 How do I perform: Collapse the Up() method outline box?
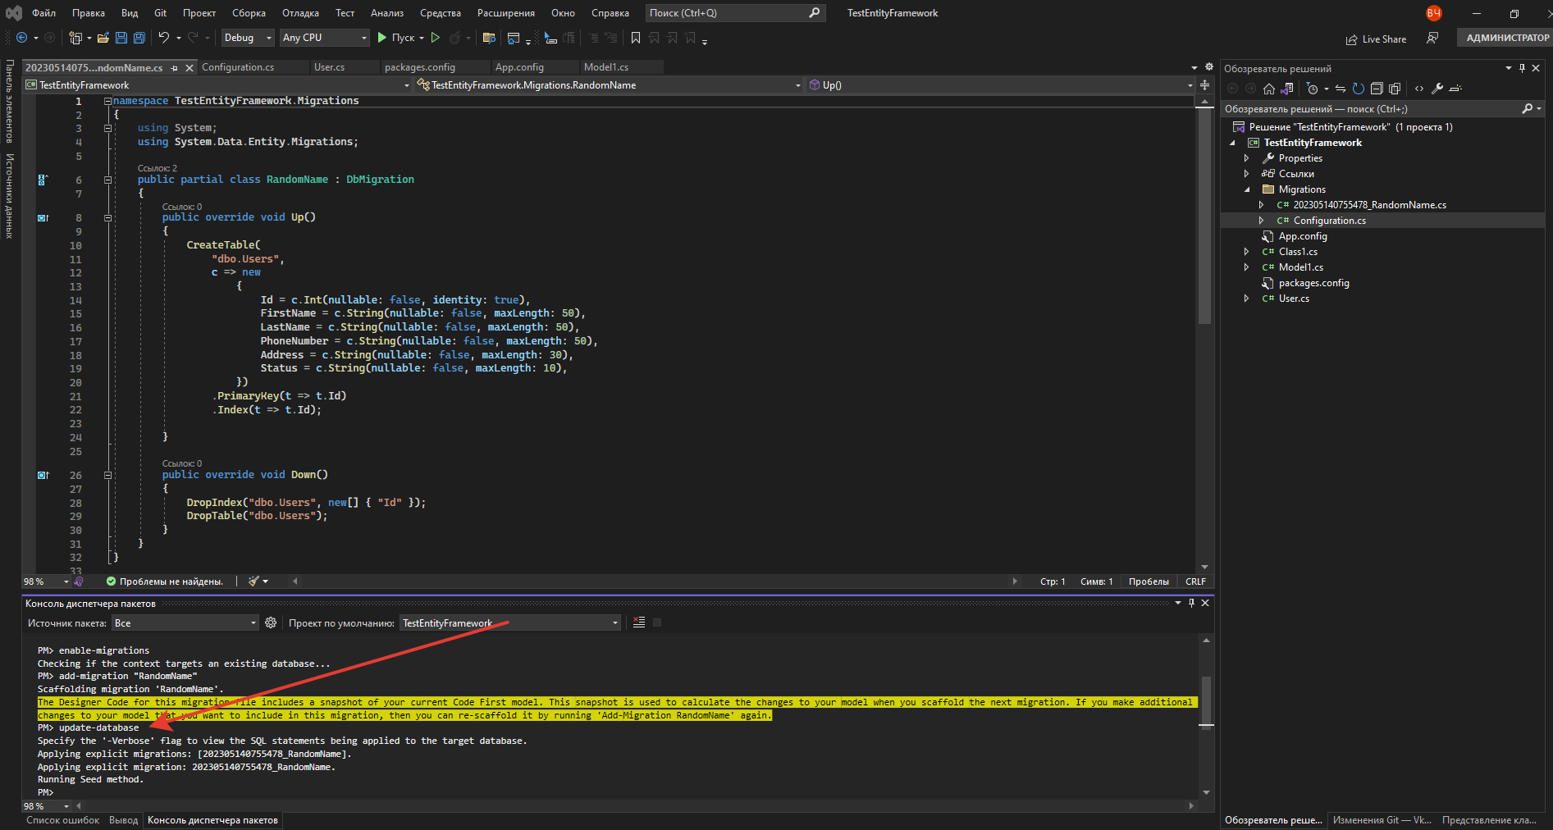coord(108,218)
